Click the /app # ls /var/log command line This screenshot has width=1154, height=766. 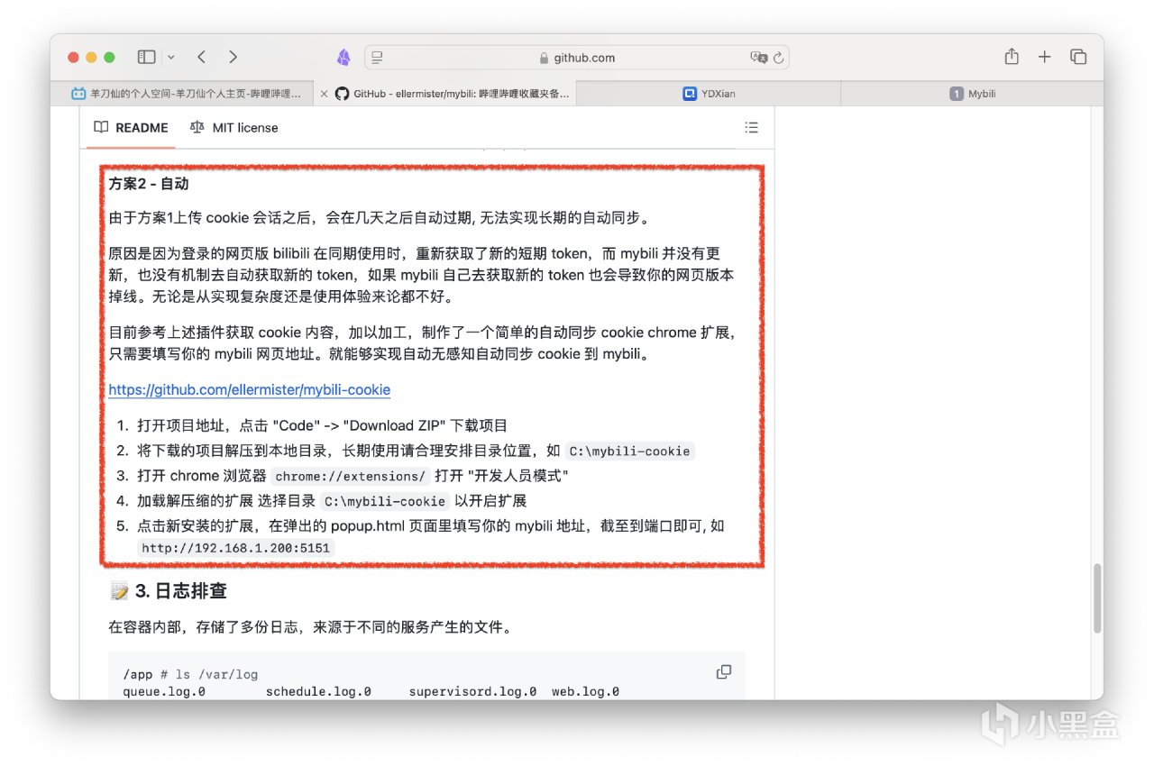[190, 675]
